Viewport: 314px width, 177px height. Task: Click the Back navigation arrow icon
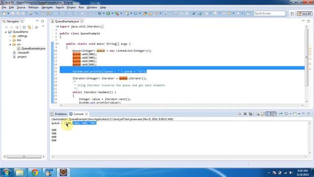click(x=229, y=13)
